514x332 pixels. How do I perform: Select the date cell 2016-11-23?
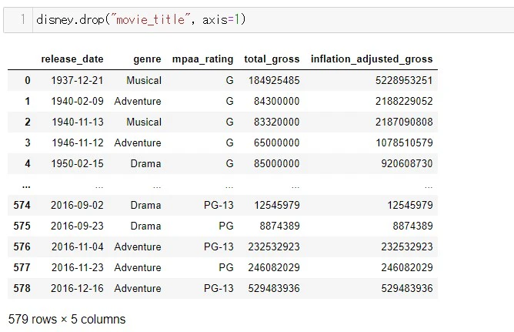pyautogui.click(x=78, y=267)
